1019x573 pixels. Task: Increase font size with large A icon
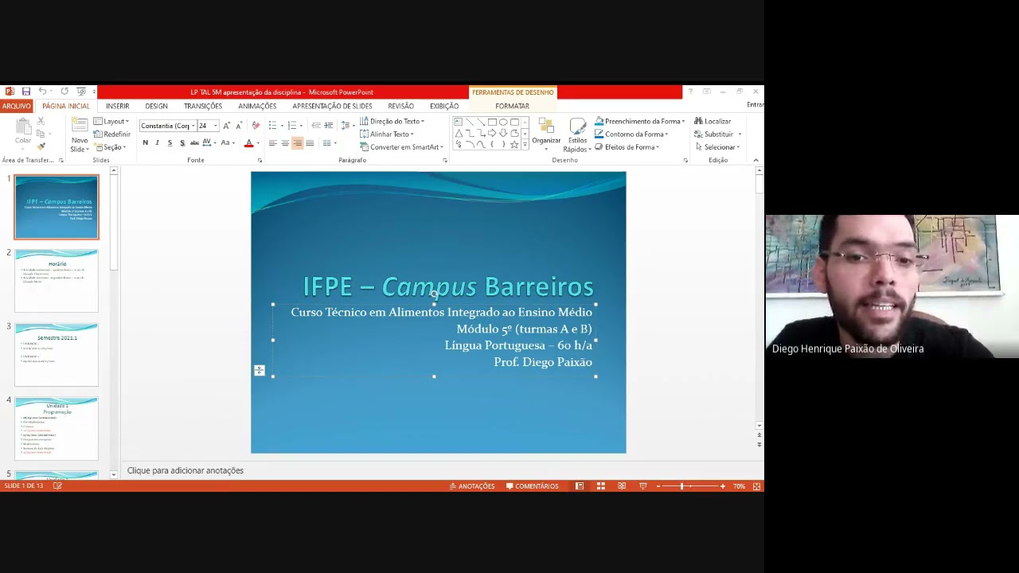point(227,126)
